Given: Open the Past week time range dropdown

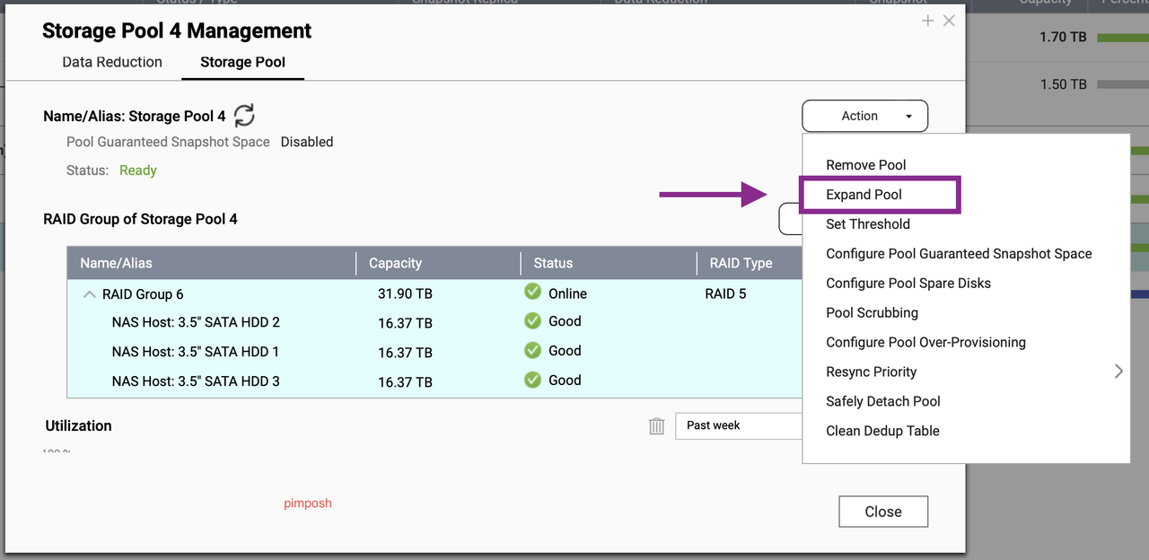Looking at the screenshot, I should (x=738, y=425).
